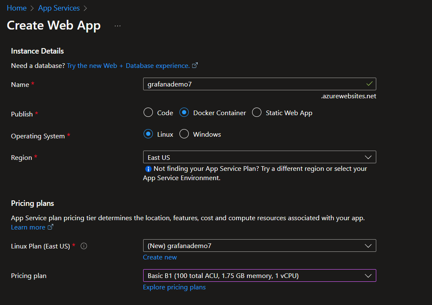Click the .azurewebsites.net suffix text

click(348, 96)
